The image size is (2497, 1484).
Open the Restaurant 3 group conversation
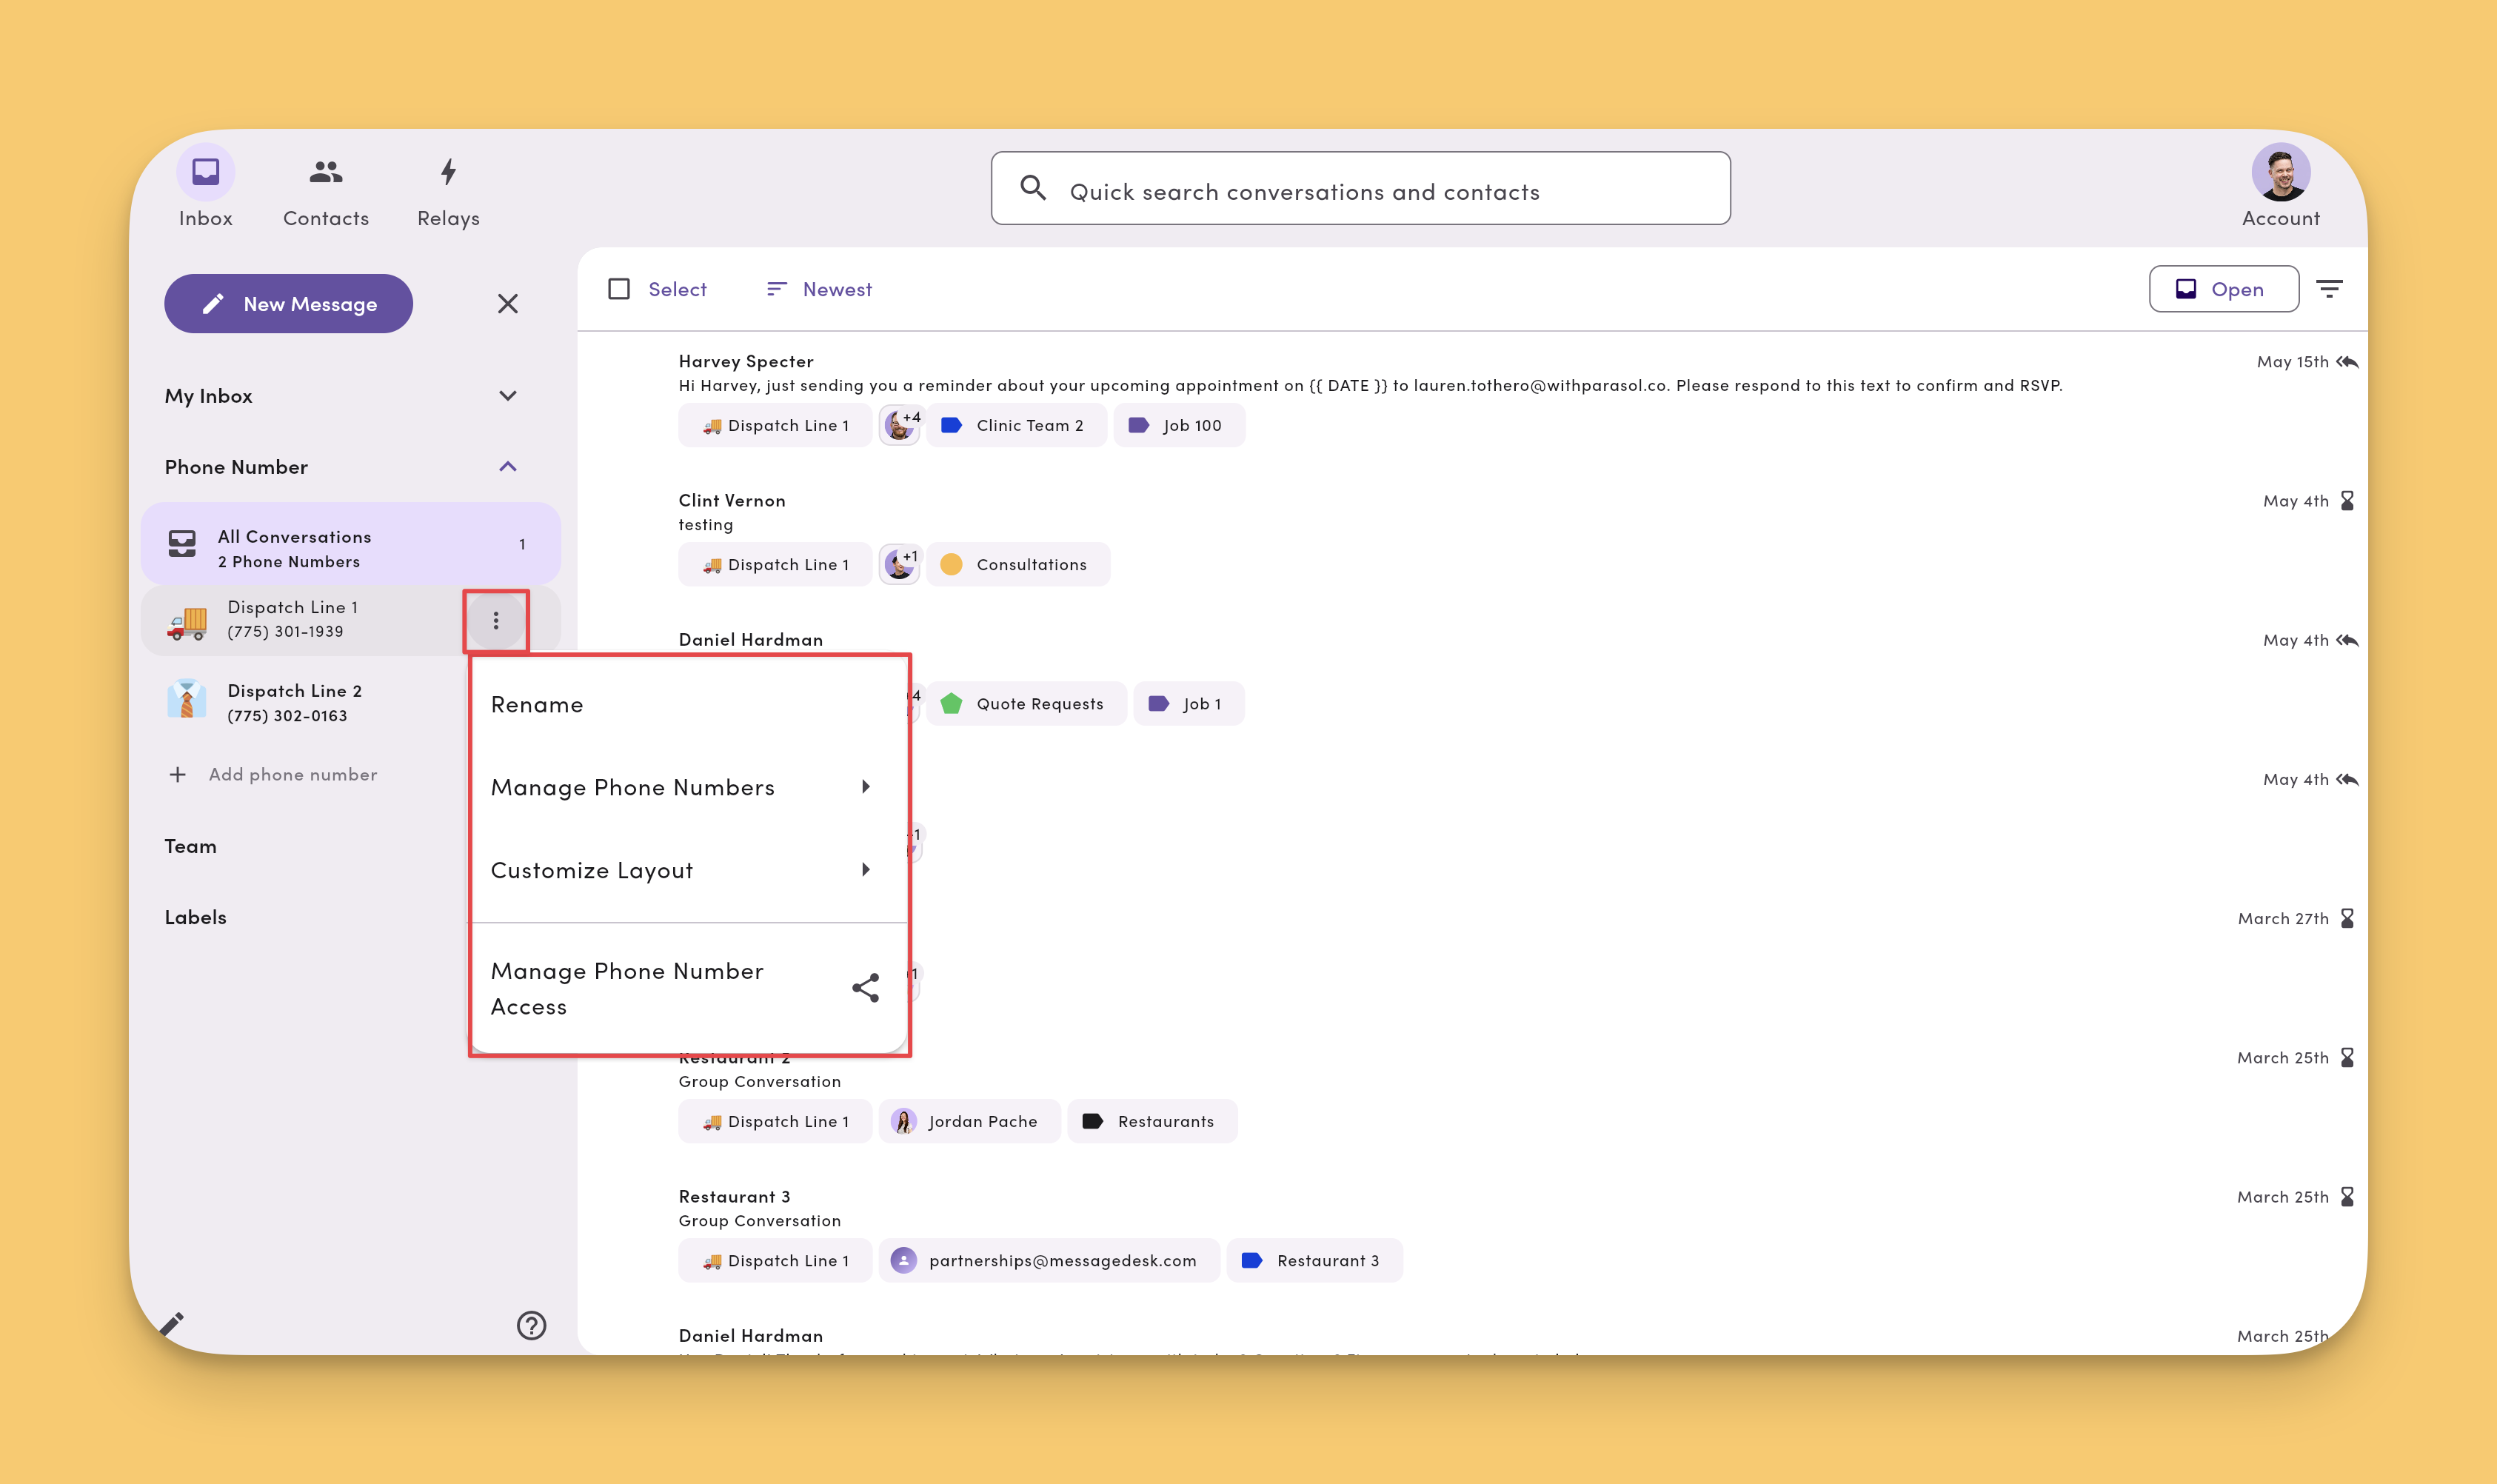(x=1472, y=1236)
